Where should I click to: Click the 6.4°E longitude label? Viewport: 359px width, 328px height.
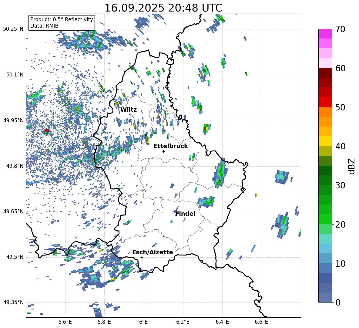click(222, 322)
